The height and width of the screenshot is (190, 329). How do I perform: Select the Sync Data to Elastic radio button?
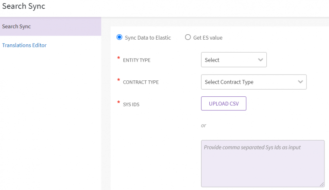(120, 37)
